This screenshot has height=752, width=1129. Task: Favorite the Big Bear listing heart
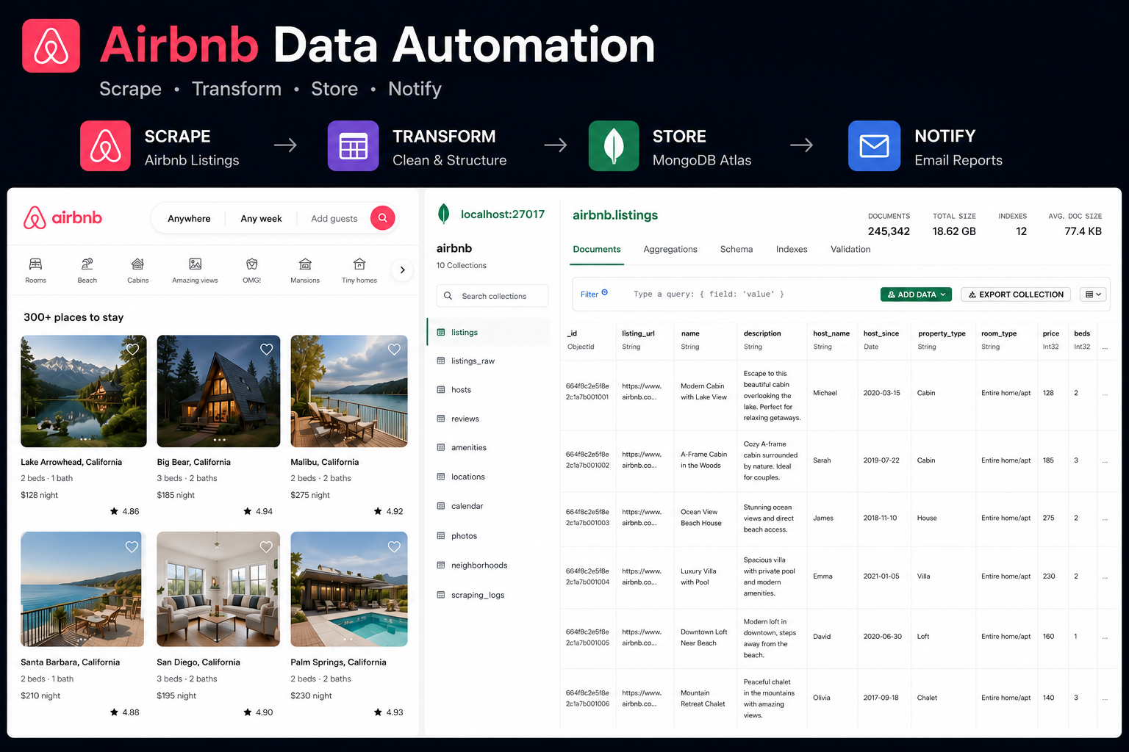[266, 350]
